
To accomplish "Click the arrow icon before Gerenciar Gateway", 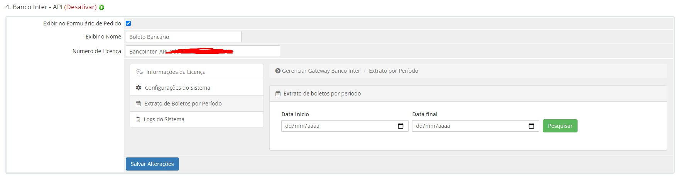I will pyautogui.click(x=278, y=71).
